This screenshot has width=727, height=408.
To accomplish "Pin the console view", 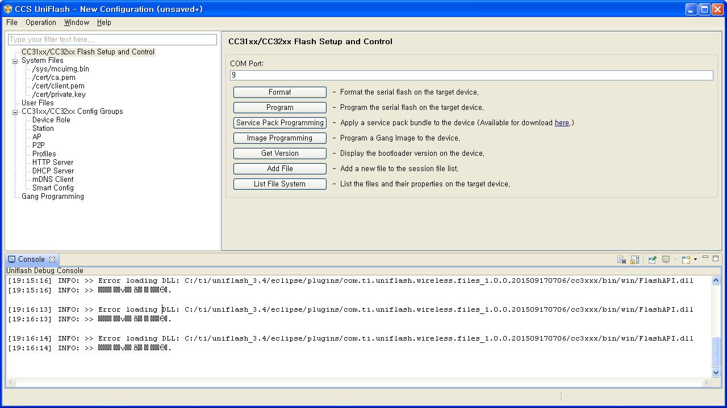I will click(x=652, y=260).
